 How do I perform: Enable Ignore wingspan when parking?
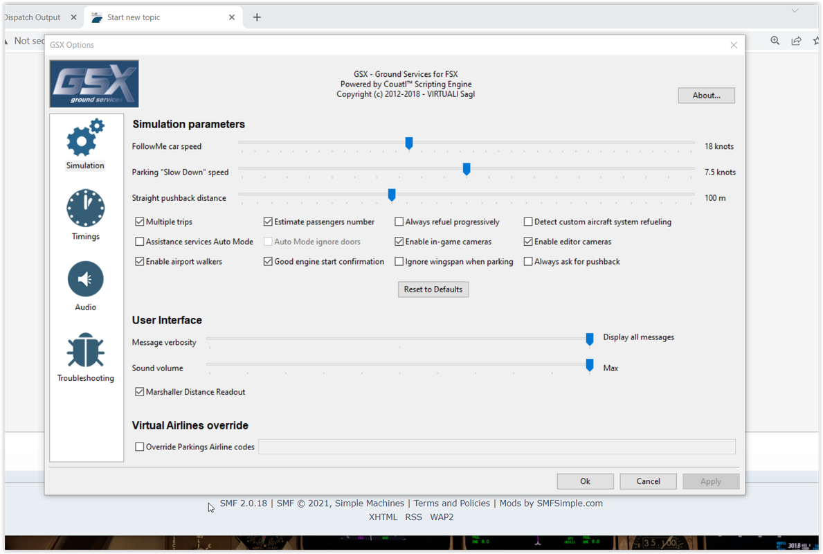(x=399, y=262)
